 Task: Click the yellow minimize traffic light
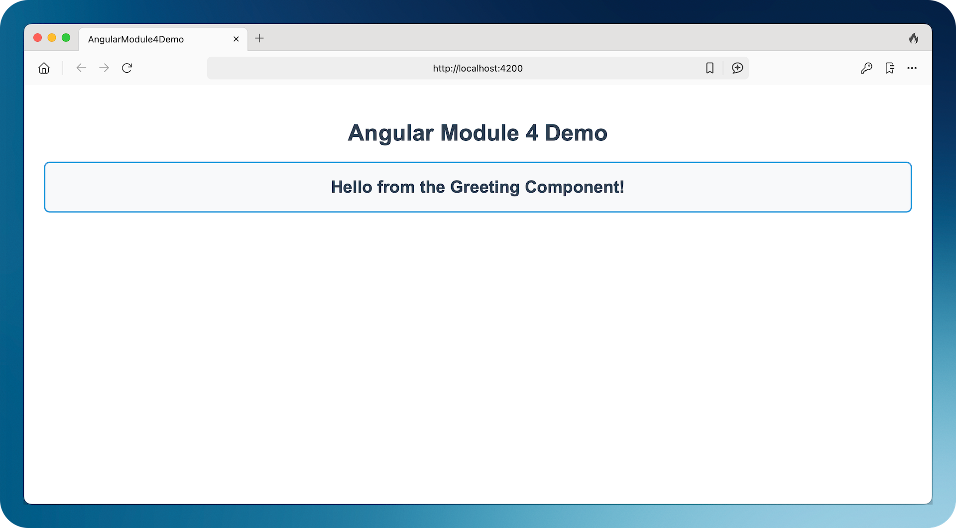pos(52,37)
